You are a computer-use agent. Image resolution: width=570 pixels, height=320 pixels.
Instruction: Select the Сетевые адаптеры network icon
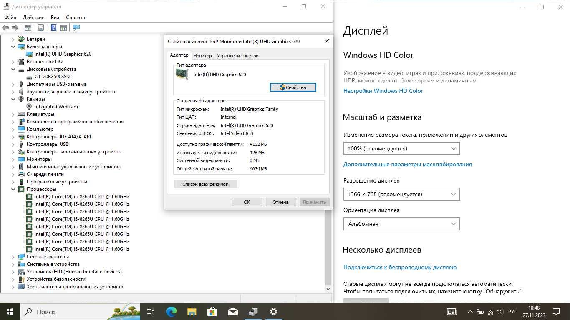tap(21, 257)
